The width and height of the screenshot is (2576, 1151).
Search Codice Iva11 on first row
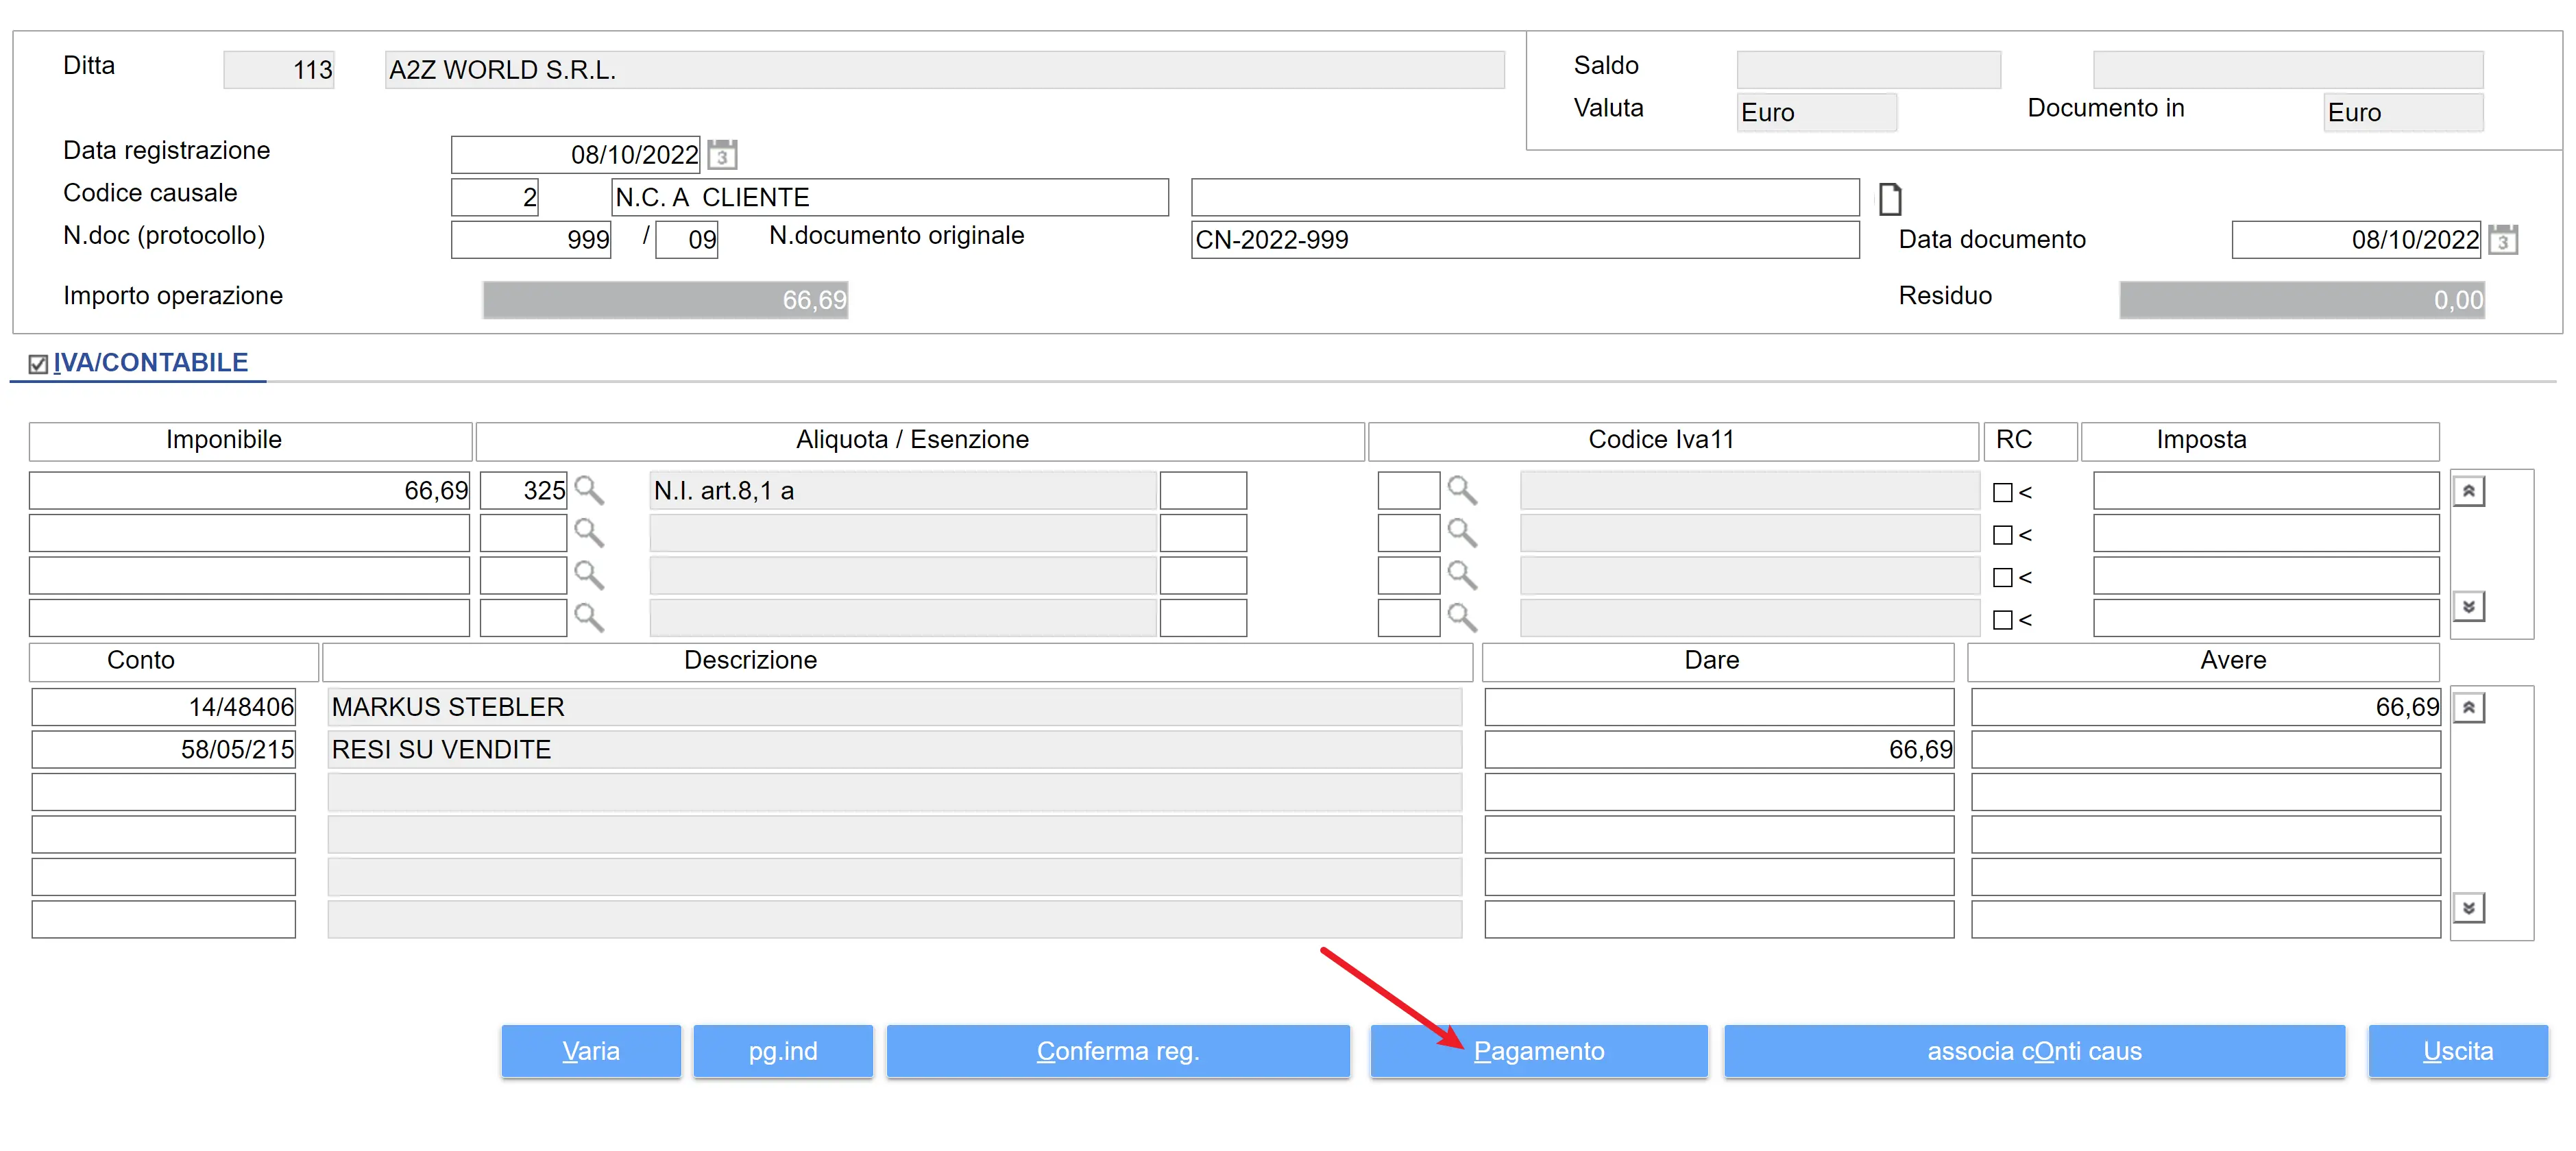coord(1462,491)
